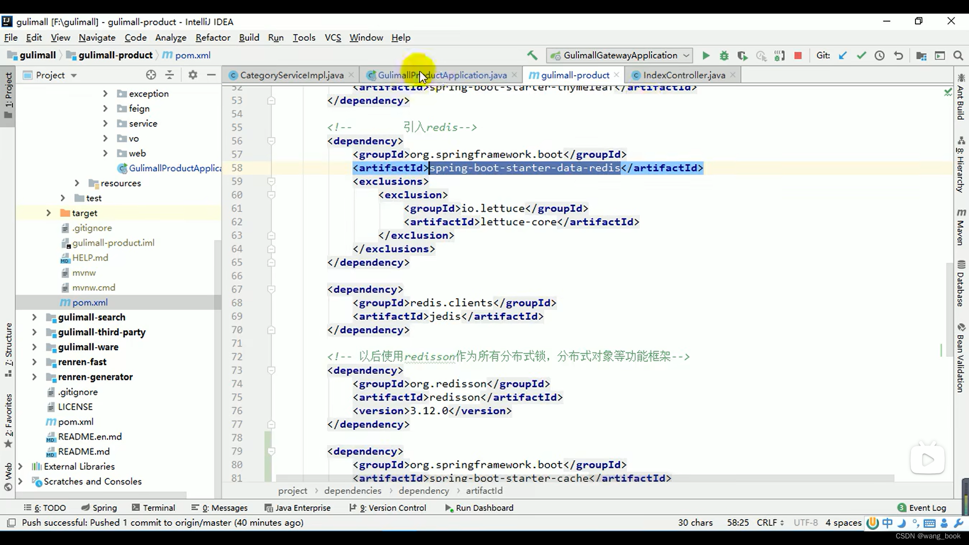Change UTF-8 file encoding in status bar
This screenshot has width=969, height=545.
click(805, 523)
